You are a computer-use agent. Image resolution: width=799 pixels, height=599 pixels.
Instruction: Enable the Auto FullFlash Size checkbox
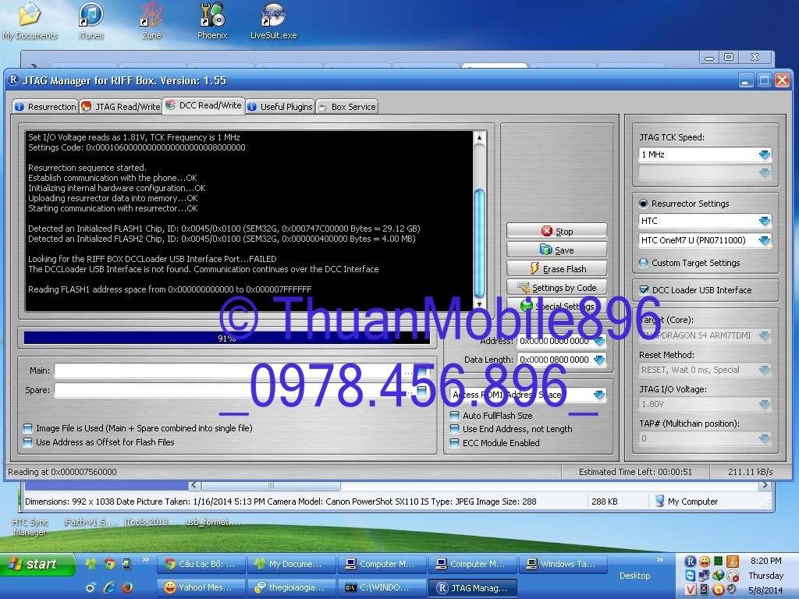(x=455, y=416)
